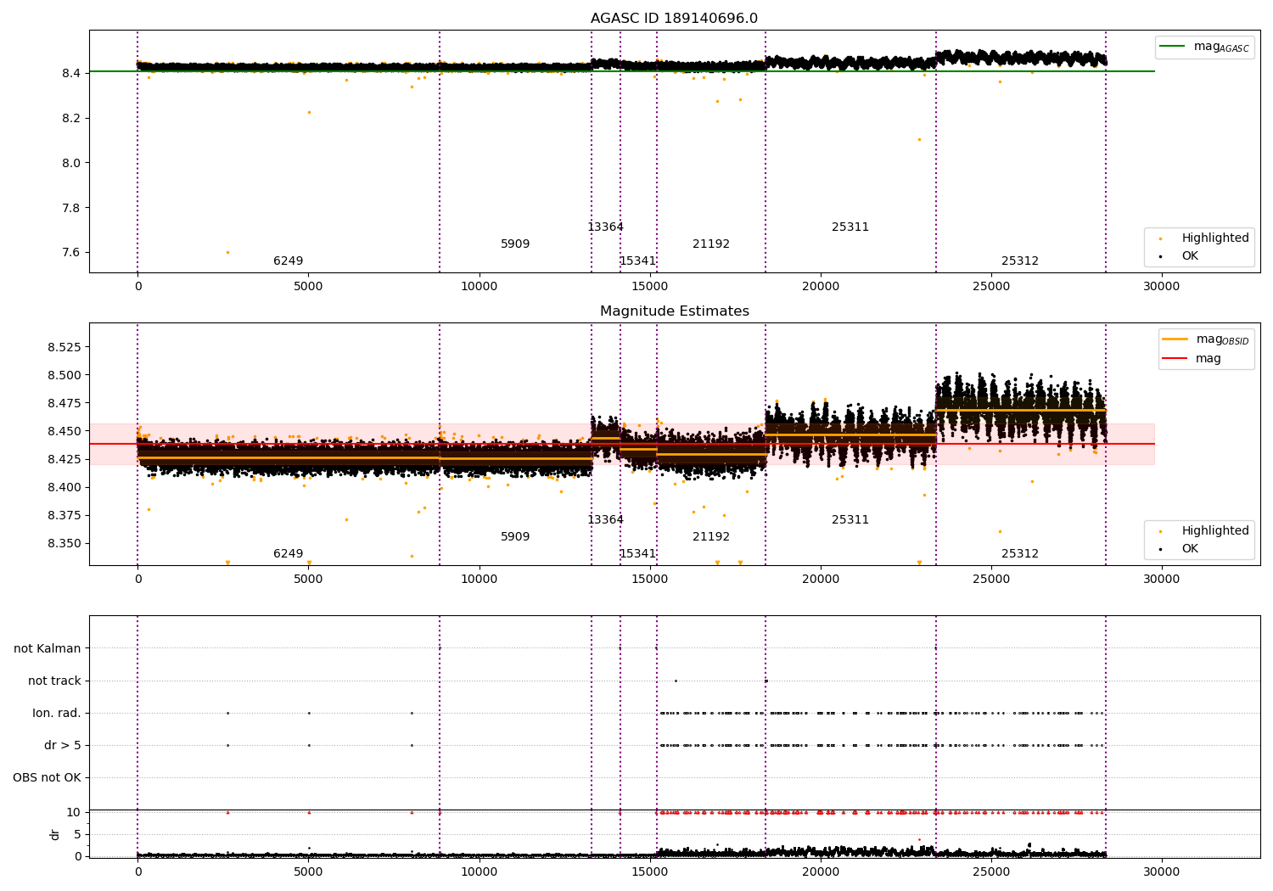Click obsid label 21192 in the top plot
The height and width of the screenshot is (891, 1273).
coord(711,244)
